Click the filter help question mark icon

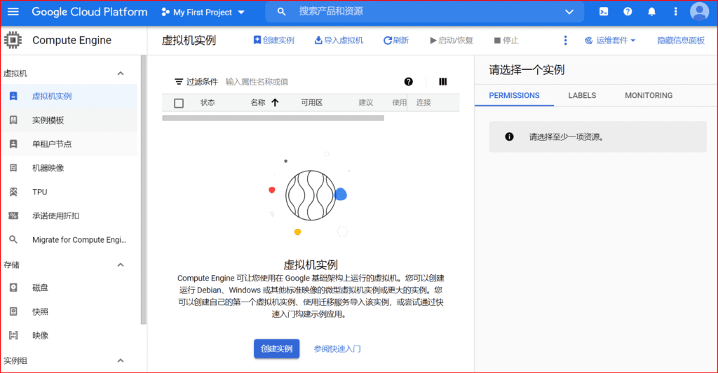point(409,82)
